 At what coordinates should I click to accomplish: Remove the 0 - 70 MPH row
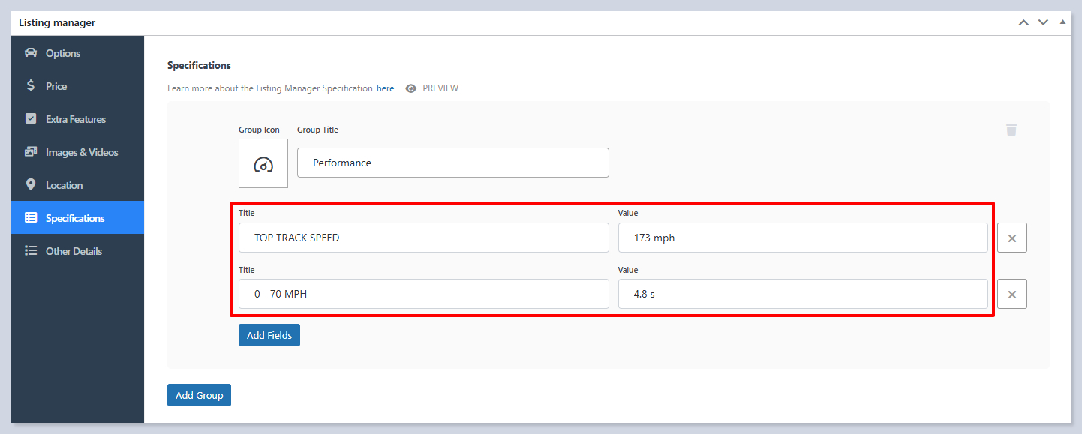click(1011, 295)
